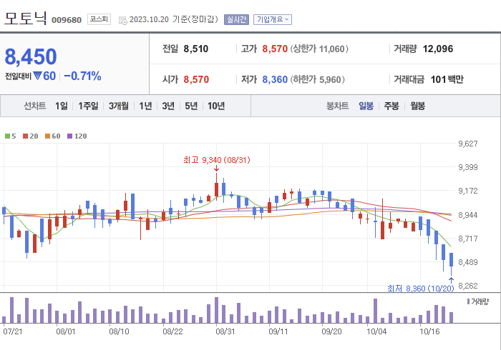Select the 1일 line chart tab
Image resolution: width=501 pixels, height=350 pixels.
62,106
